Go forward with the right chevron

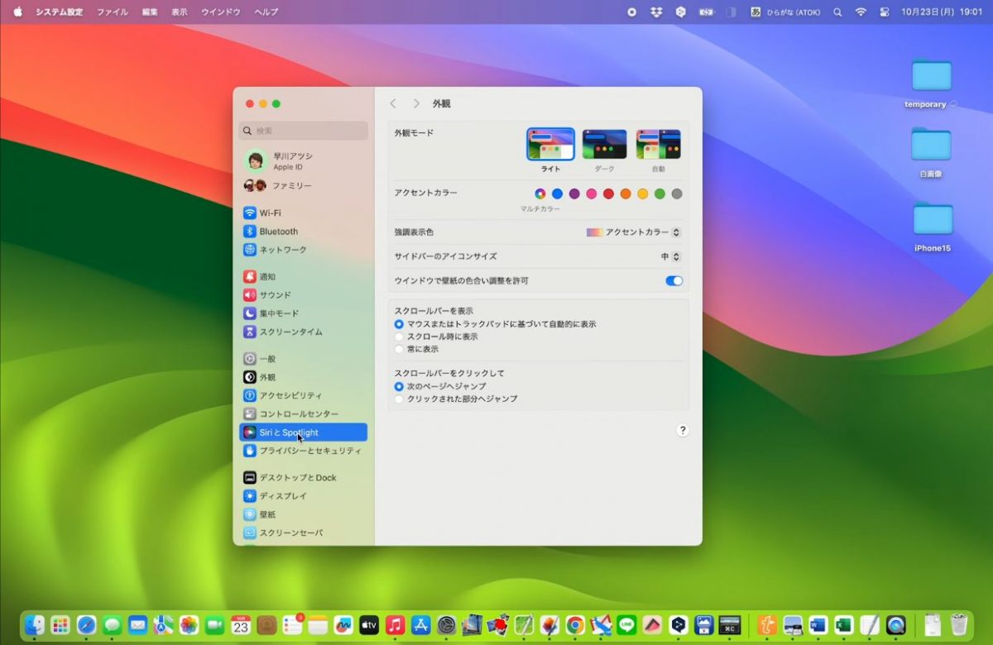(416, 103)
